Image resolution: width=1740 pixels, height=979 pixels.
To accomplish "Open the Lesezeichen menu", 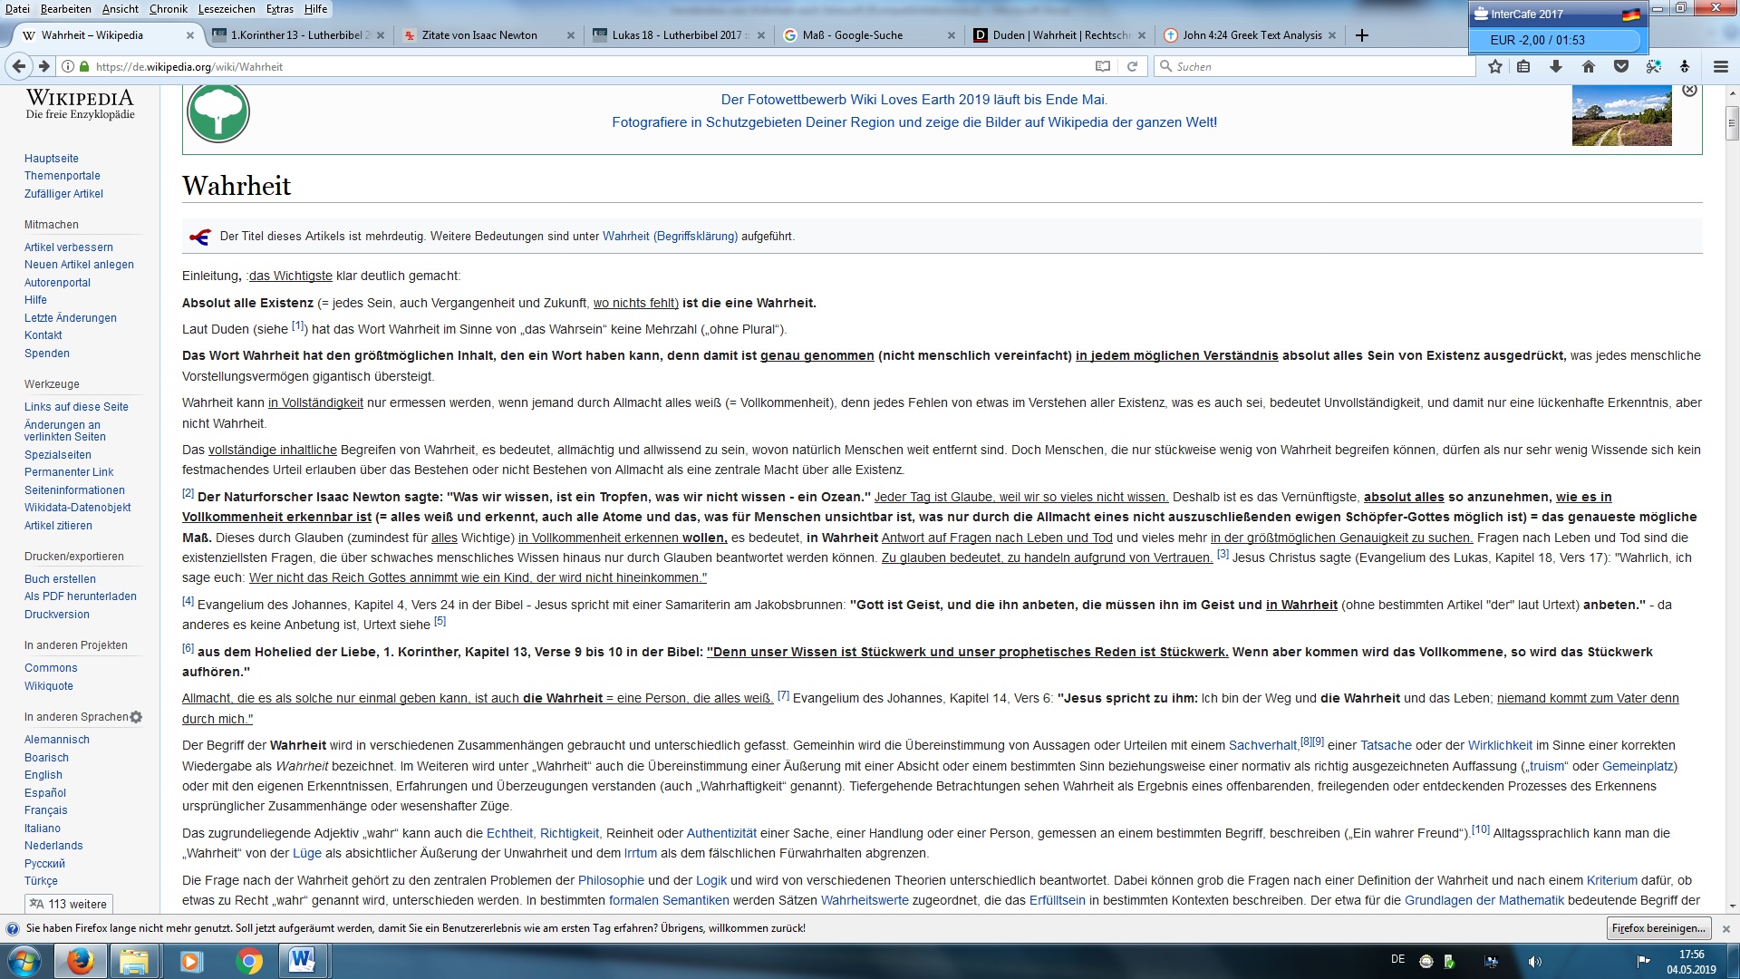I will tap(227, 8).
